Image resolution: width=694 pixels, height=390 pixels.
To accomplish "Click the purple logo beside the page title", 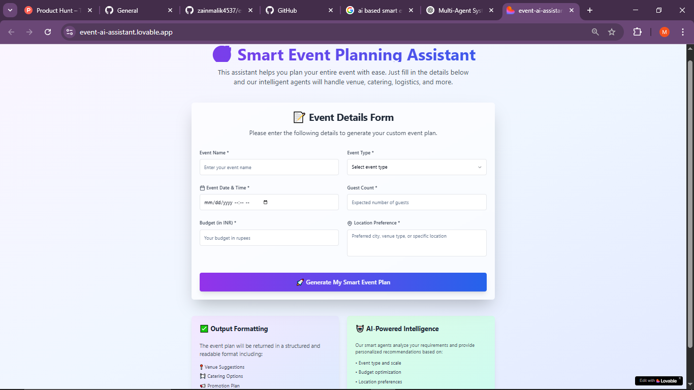I will [x=222, y=54].
